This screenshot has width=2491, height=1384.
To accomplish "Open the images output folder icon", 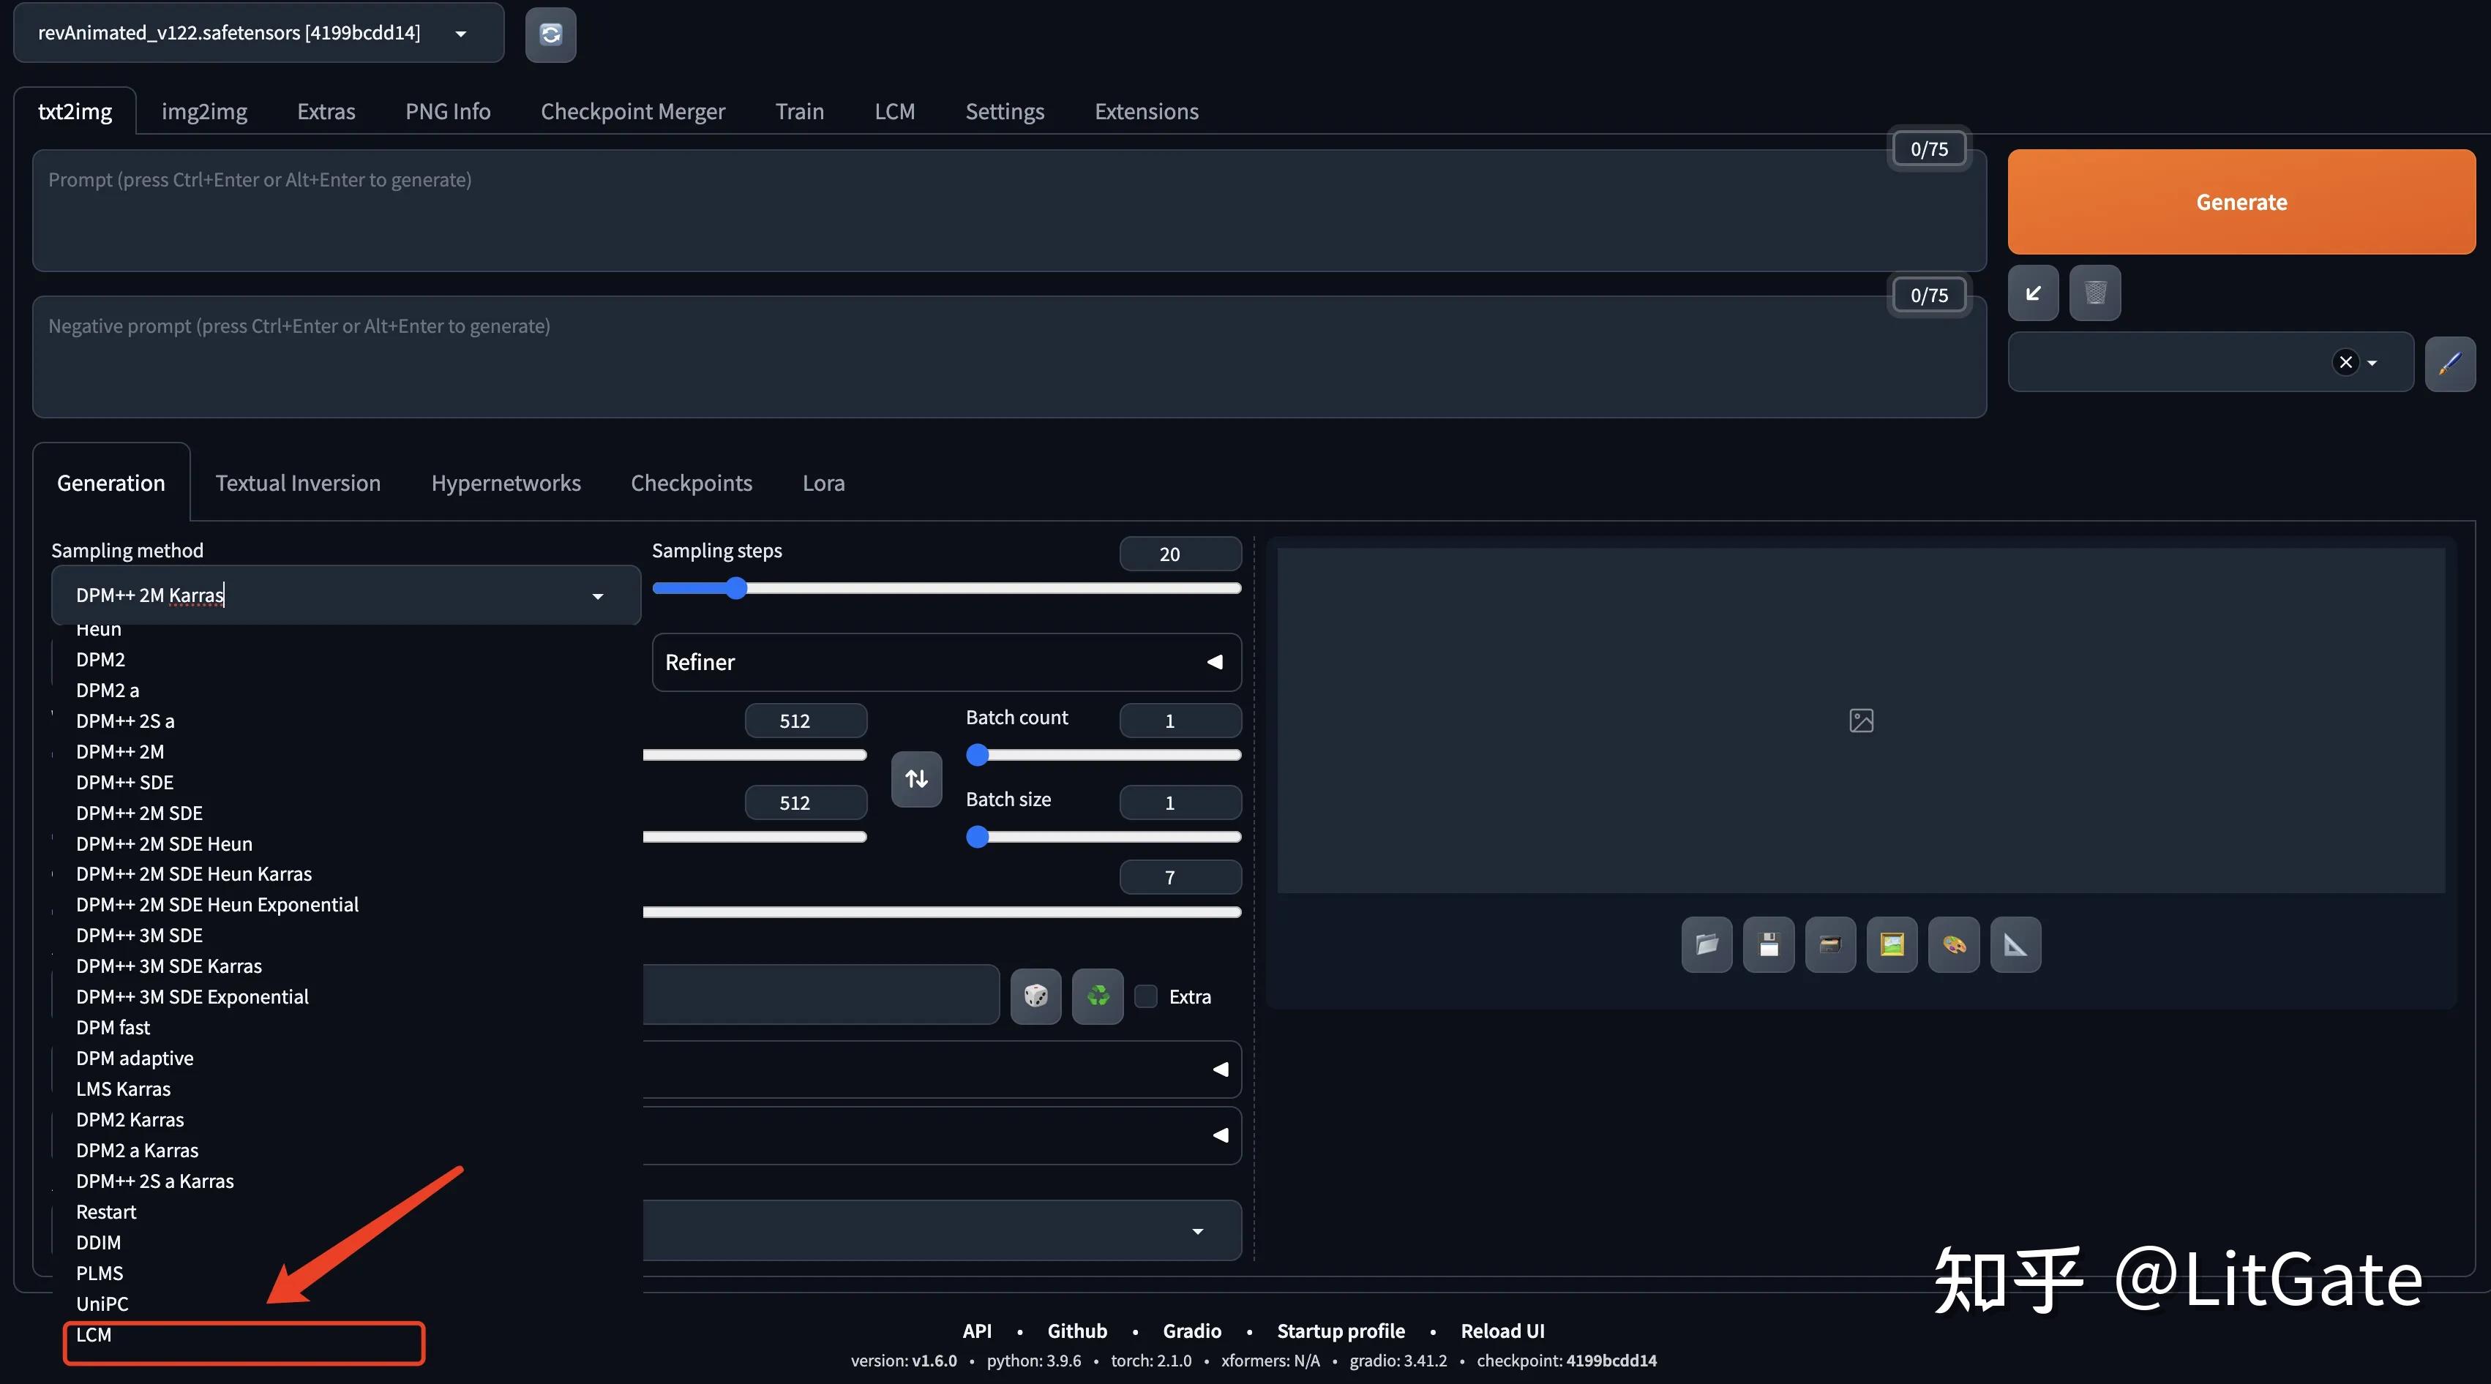I will pyautogui.click(x=1707, y=944).
